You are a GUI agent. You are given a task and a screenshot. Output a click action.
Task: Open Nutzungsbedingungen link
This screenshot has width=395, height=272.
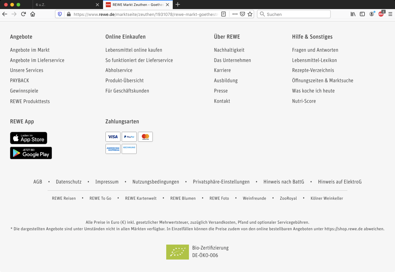click(x=156, y=182)
